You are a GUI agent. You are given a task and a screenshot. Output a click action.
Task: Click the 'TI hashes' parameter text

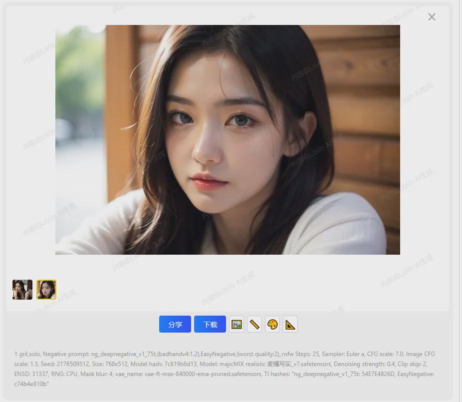pyautogui.click(x=278, y=374)
